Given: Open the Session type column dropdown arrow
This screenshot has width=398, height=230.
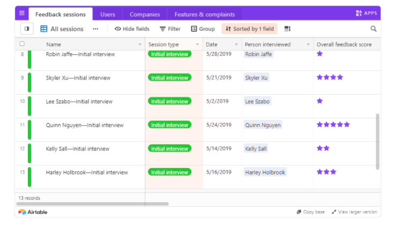Looking at the screenshot, I should pos(197,45).
